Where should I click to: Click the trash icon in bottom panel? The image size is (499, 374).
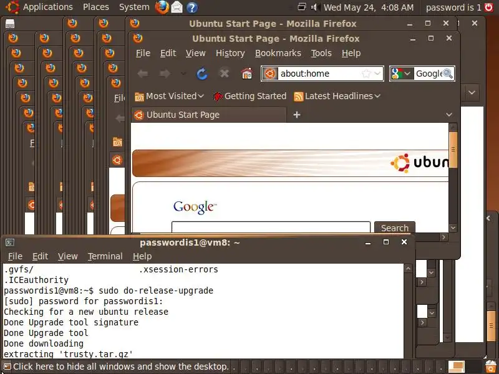491,367
